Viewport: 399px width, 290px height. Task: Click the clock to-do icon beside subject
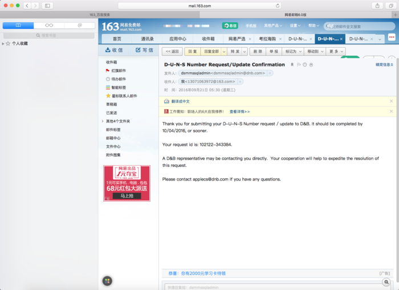(x=304, y=64)
